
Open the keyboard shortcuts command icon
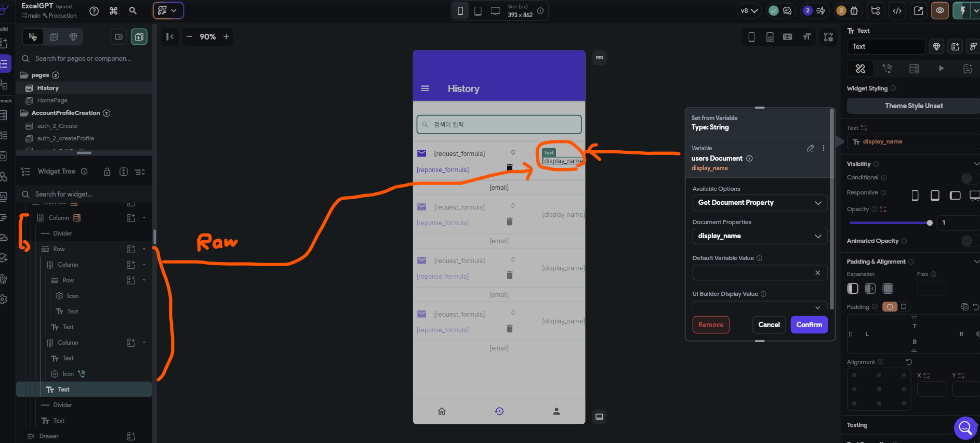[x=114, y=11]
